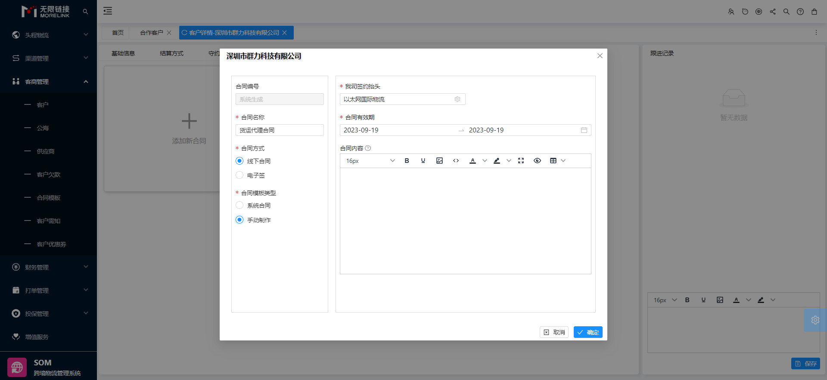Open tab bar more options icon
Screen dimensions: 827x380
point(816,33)
